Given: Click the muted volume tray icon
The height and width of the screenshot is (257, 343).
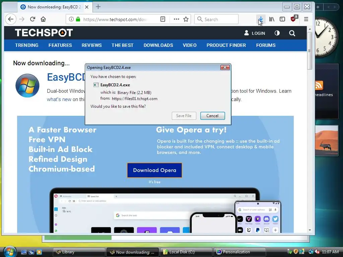Looking at the screenshot, I should (317, 252).
